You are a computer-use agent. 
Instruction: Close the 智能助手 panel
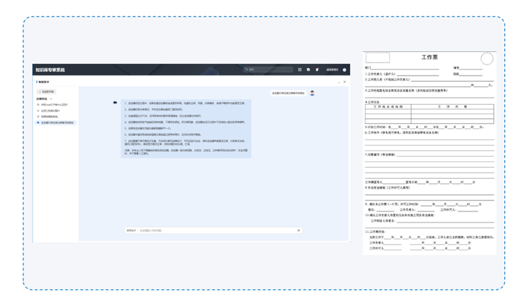pos(345,81)
